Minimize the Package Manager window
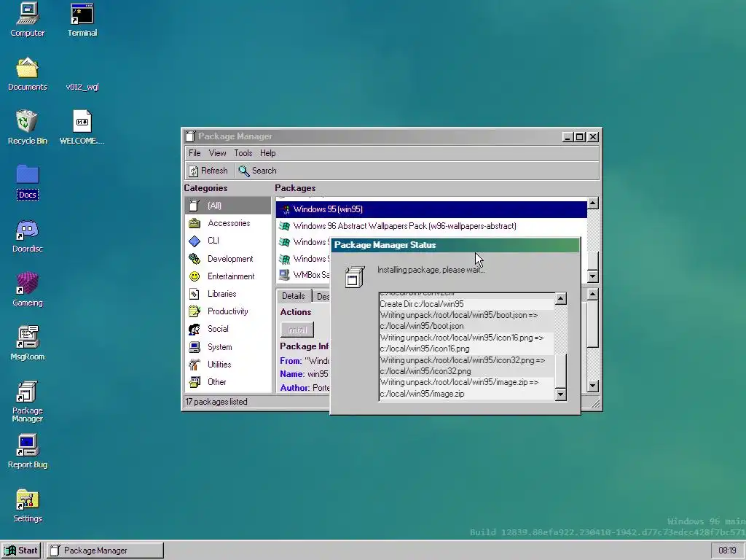 [567, 136]
